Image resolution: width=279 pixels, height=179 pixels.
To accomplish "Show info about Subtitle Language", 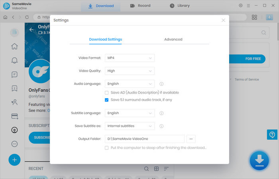I will [161, 113].
